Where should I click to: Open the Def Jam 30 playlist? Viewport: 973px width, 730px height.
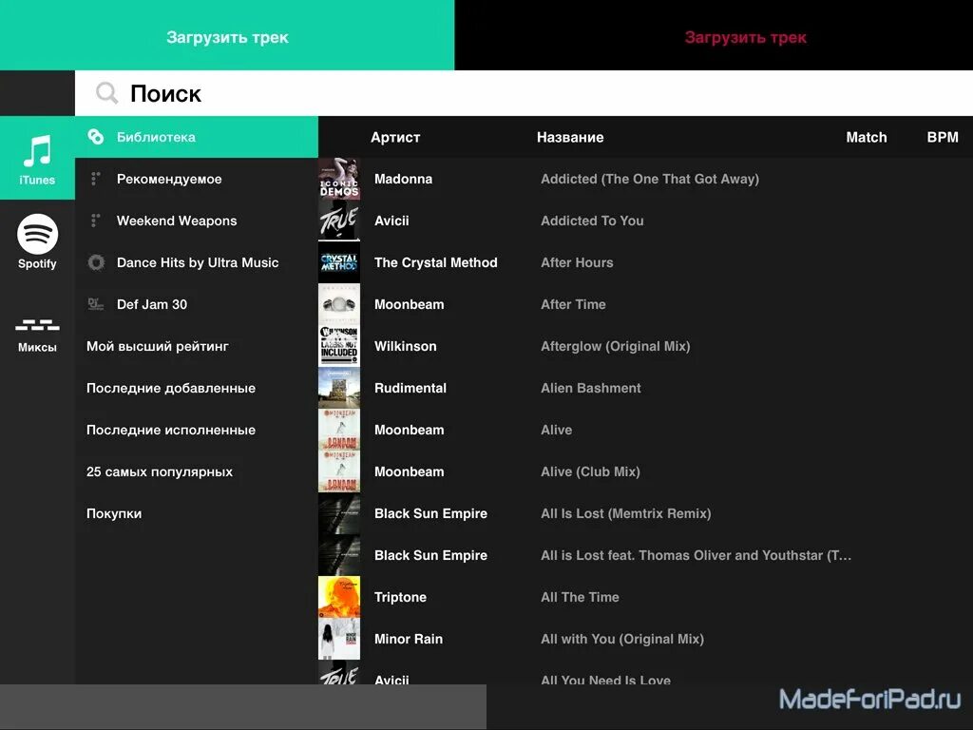(197, 304)
